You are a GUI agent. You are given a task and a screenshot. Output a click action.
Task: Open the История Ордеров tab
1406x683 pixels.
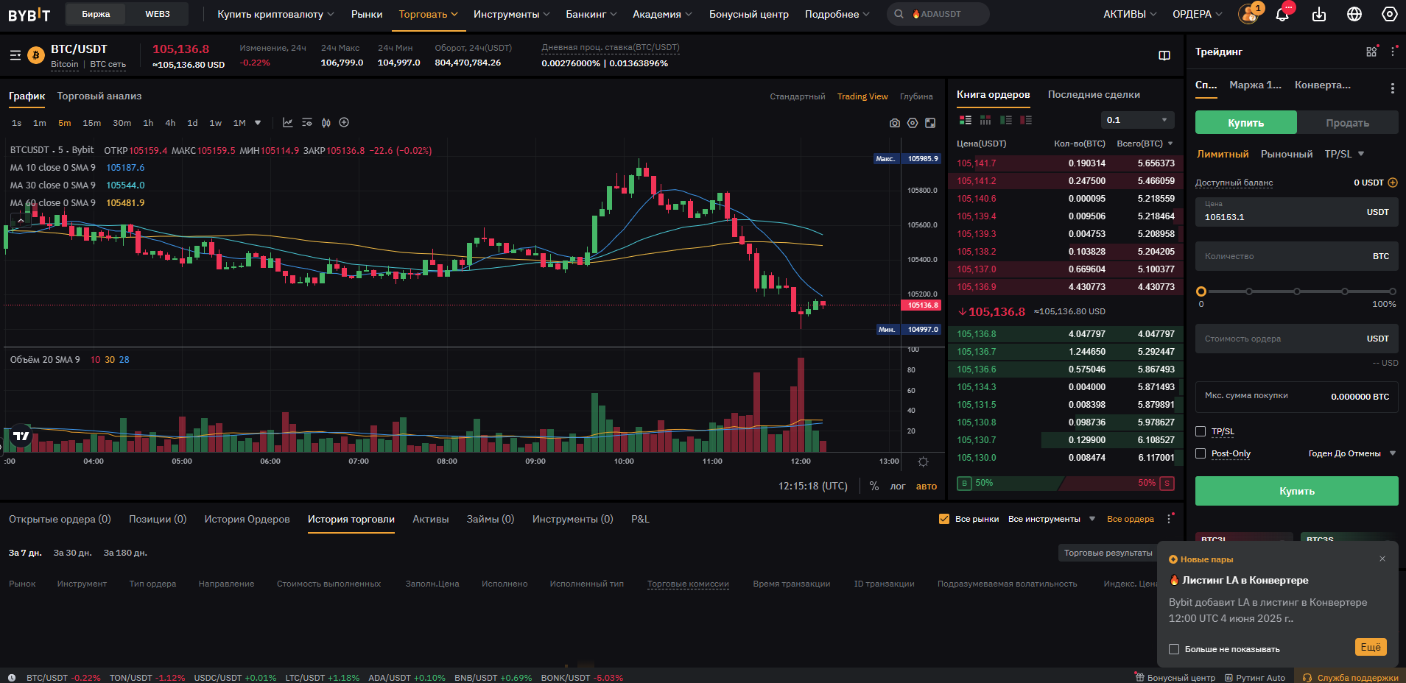pyautogui.click(x=247, y=519)
